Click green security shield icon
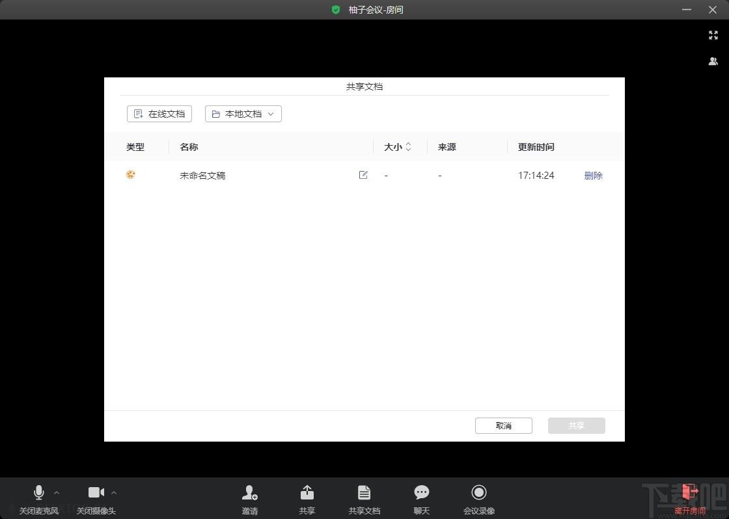Screen dimensions: 729x519 336,10
